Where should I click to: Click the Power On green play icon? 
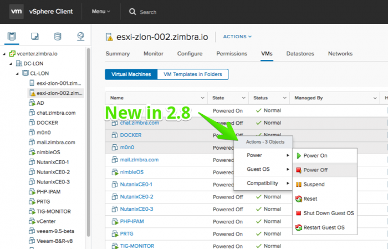299,156
